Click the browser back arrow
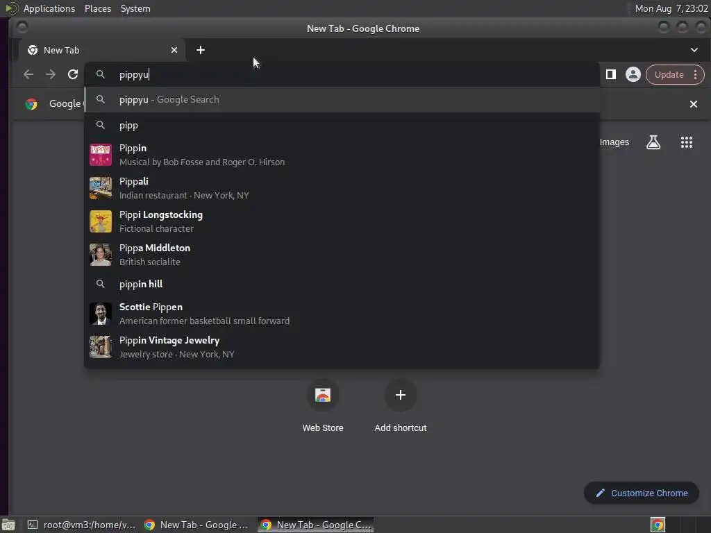Screen dimensions: 711x533 pyautogui.click(x=28, y=74)
